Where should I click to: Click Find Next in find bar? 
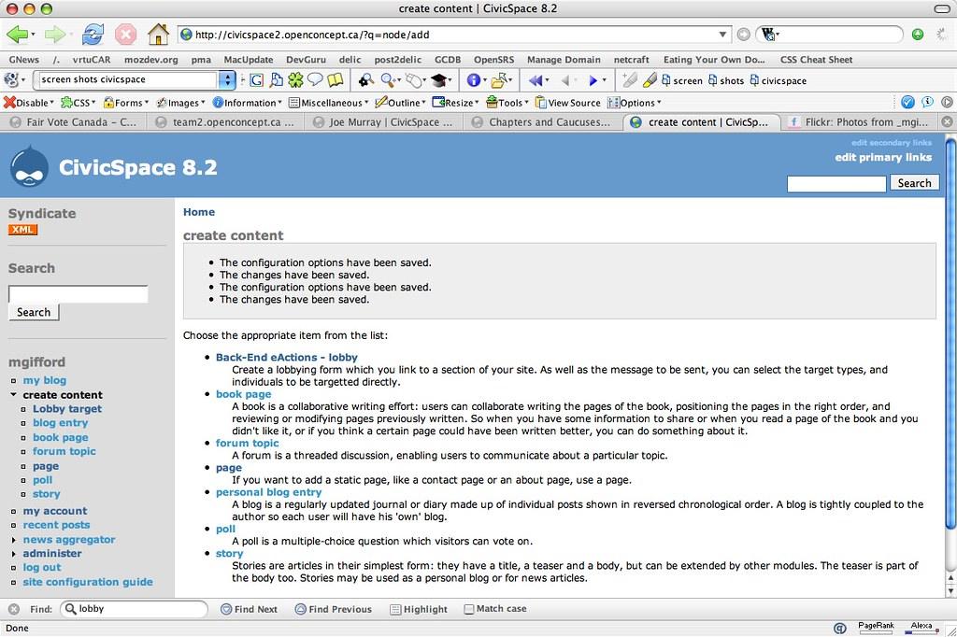(249, 609)
